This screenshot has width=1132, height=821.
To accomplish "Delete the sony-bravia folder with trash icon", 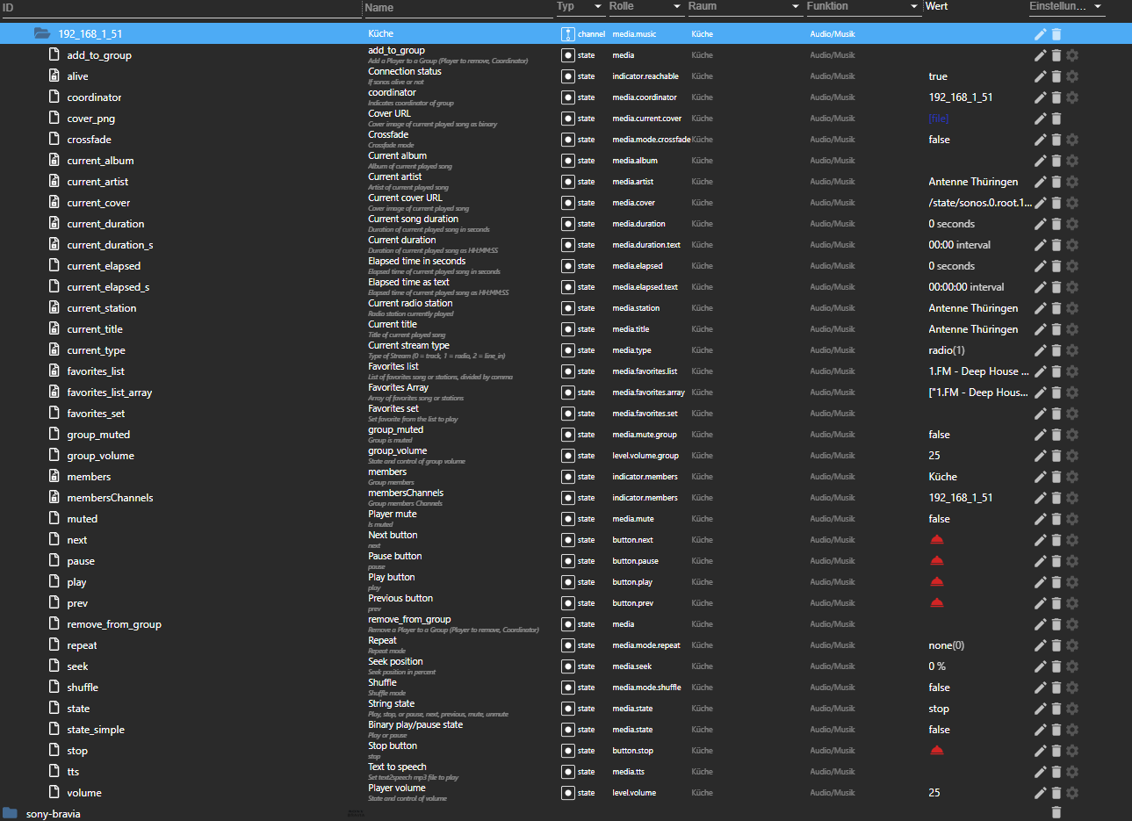I will [1056, 813].
